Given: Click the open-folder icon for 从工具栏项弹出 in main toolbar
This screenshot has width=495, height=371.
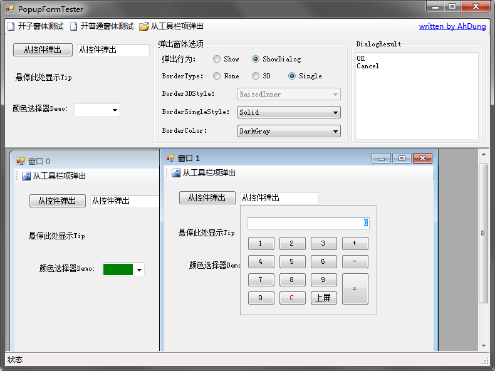Looking at the screenshot, I should [144, 26].
